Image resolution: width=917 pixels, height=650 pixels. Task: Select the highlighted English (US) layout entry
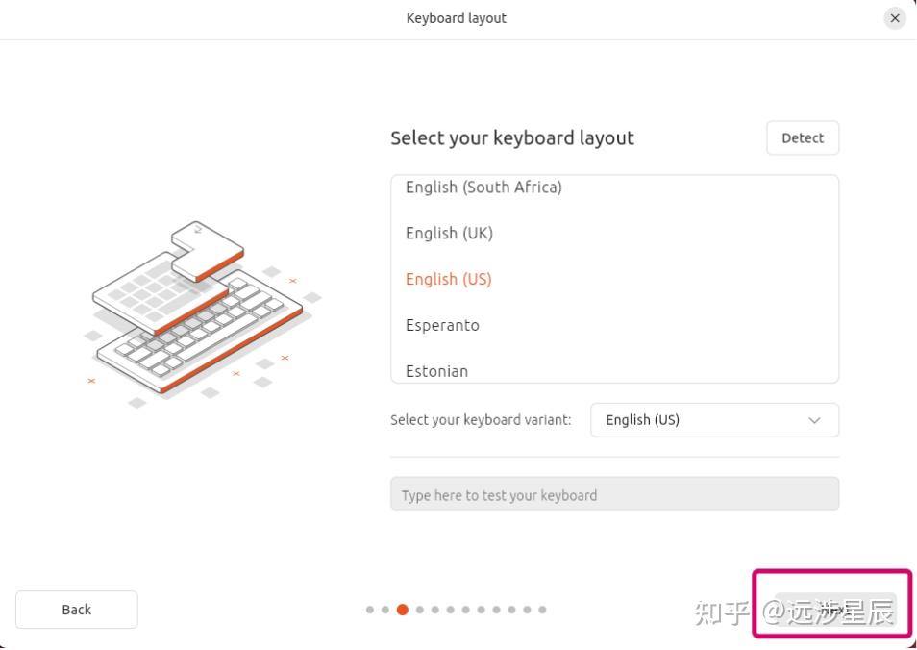point(448,280)
